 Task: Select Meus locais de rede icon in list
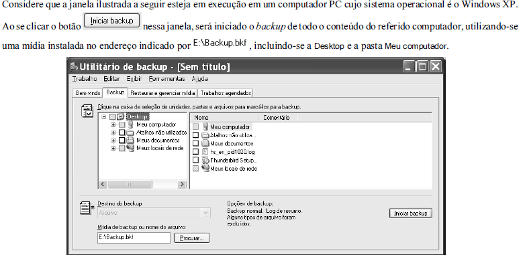click(x=205, y=169)
